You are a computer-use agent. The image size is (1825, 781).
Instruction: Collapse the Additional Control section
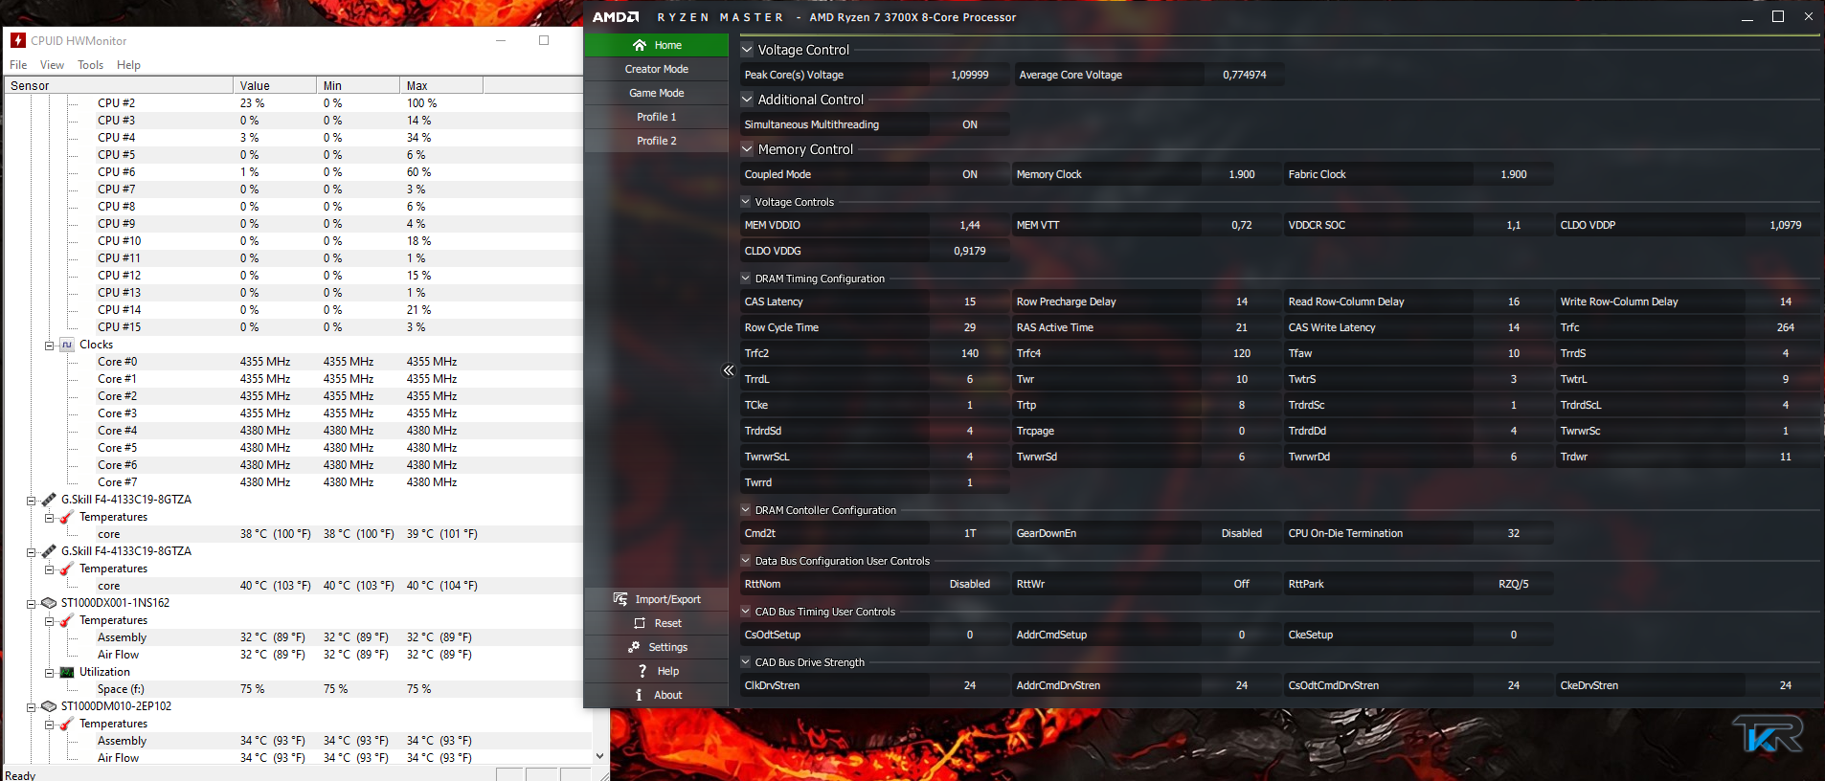tap(747, 100)
